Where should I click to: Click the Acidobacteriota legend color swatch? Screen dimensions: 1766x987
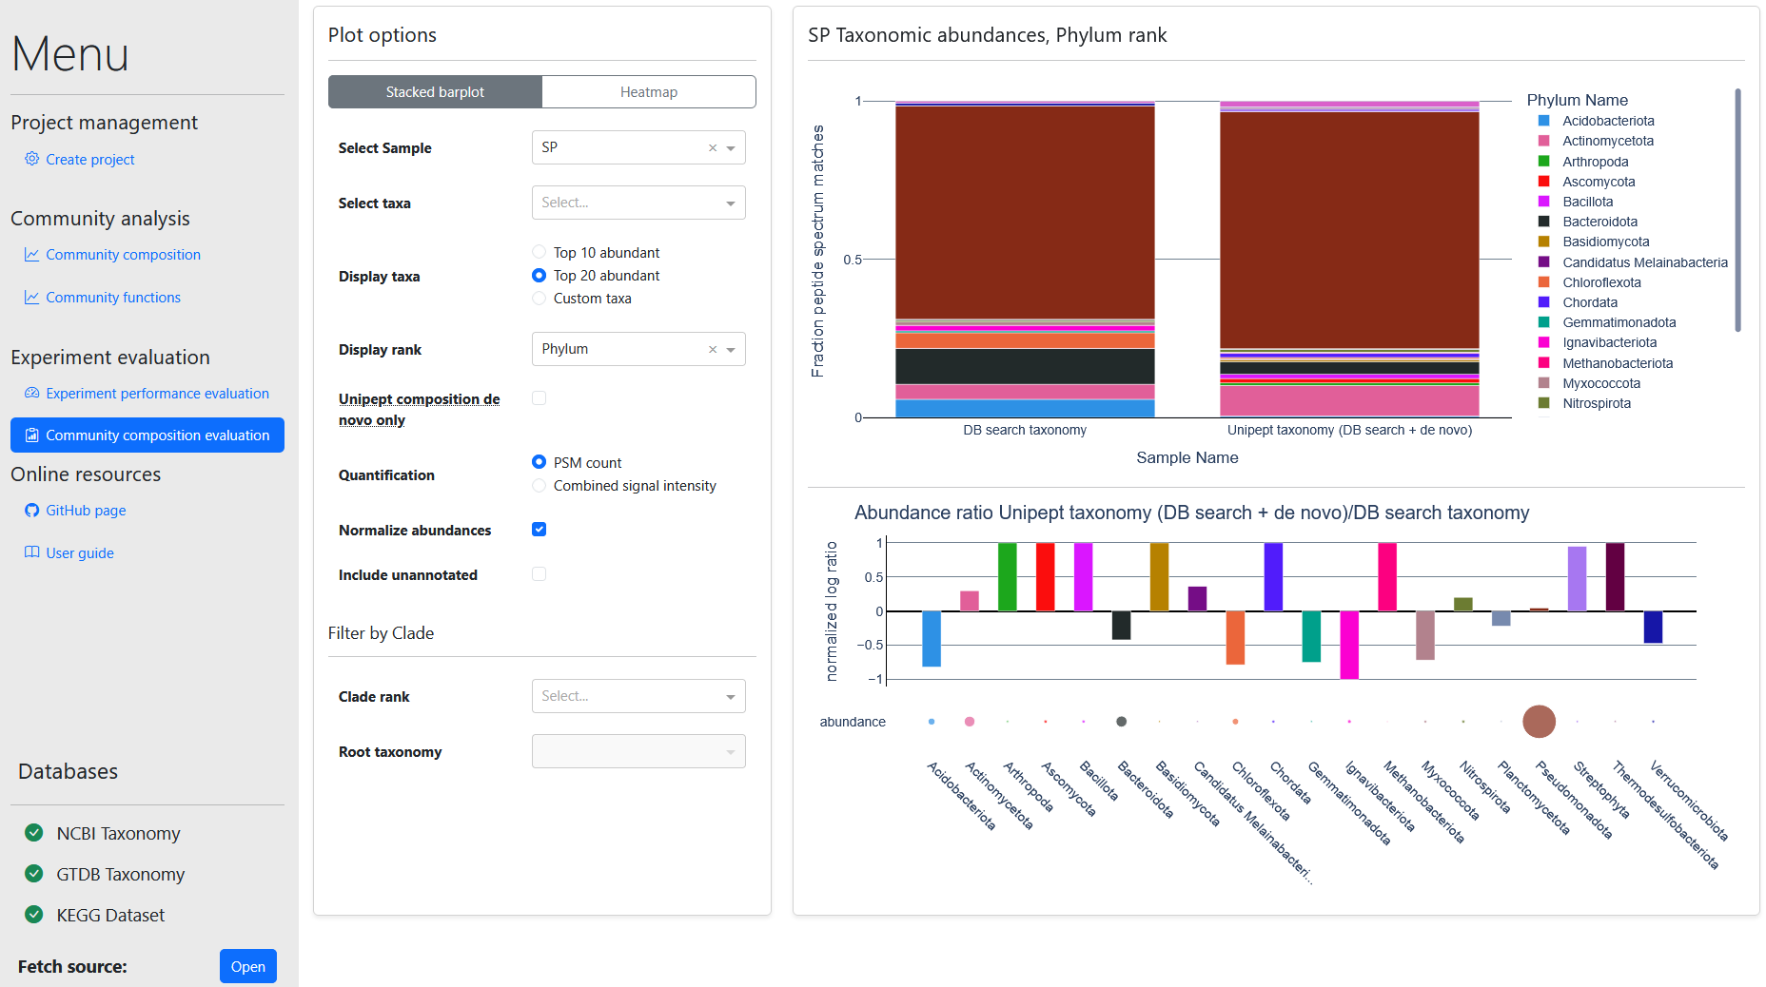pyautogui.click(x=1544, y=121)
